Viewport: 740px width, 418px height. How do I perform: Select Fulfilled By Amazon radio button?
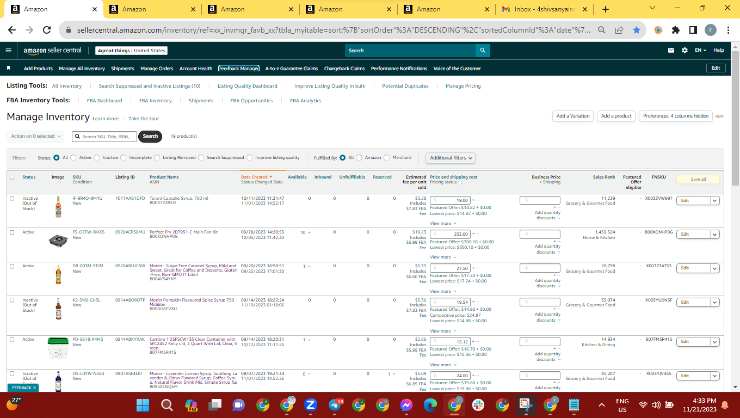tap(359, 158)
